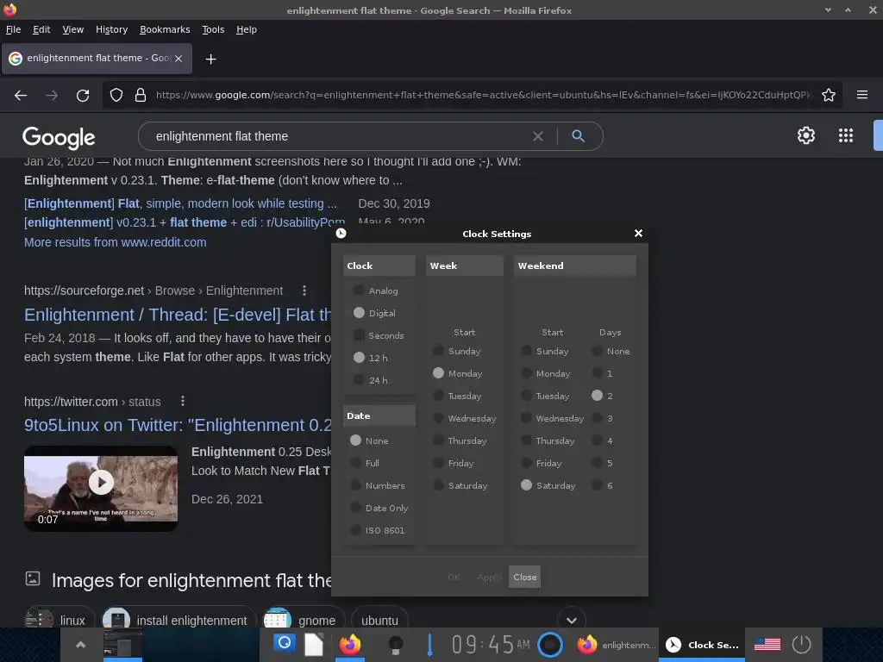Clear the Google search box text
883x662 pixels.
pos(538,136)
